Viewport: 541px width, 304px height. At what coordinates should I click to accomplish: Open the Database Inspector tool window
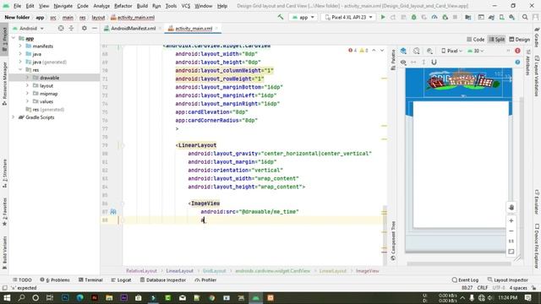(x=163, y=280)
